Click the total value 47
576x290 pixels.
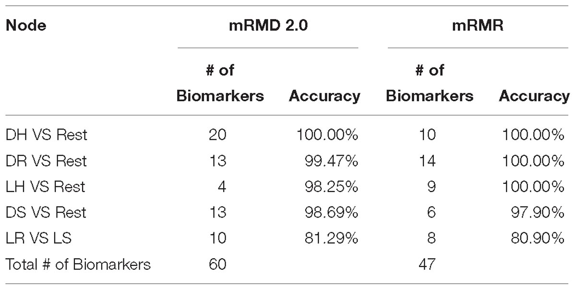point(427,265)
